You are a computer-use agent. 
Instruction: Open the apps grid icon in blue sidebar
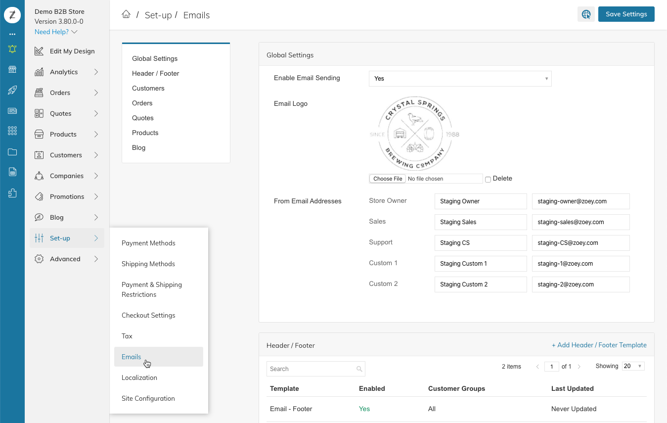point(12,131)
